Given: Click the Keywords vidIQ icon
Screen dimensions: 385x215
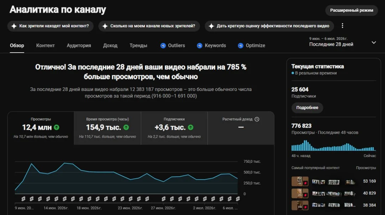Looking at the screenshot, I should click(200, 45).
